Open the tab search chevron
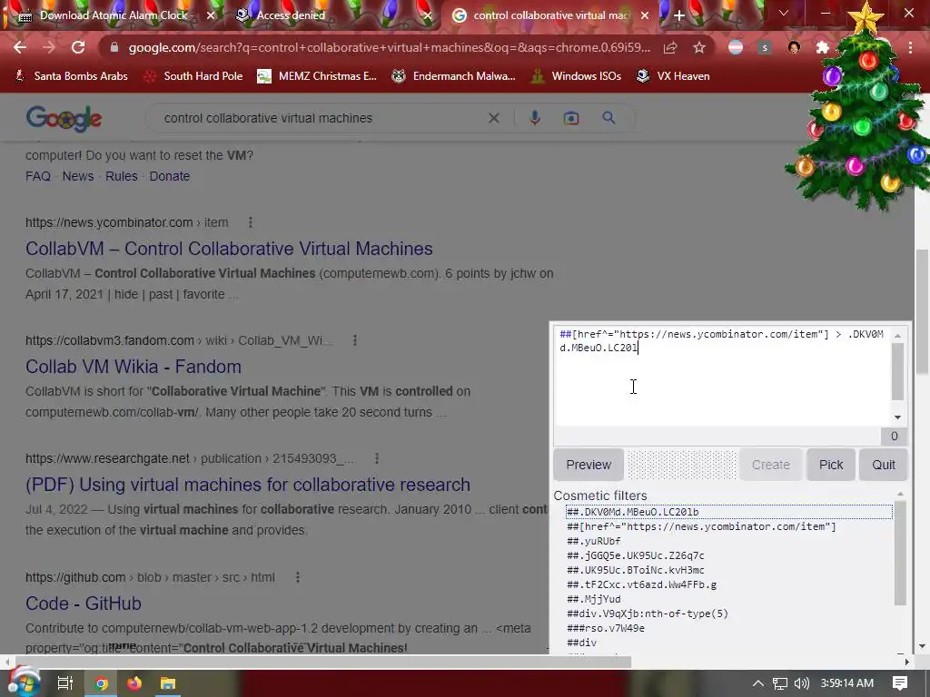This screenshot has height=697, width=930. pos(784,14)
